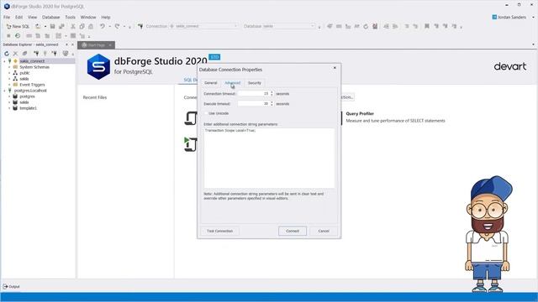Viewport: 538px width, 302px height.
Task: Click the Copy icon in toolbar
Action: [x=82, y=26]
